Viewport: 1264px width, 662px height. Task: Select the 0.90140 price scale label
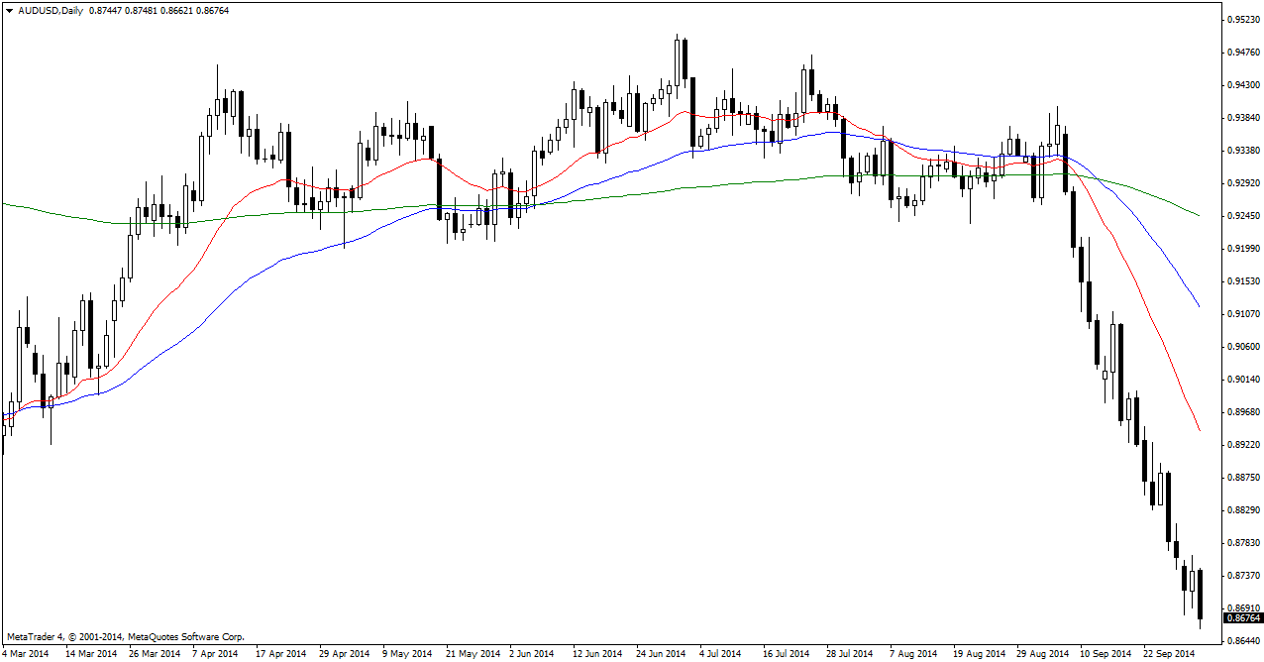pyautogui.click(x=1243, y=380)
